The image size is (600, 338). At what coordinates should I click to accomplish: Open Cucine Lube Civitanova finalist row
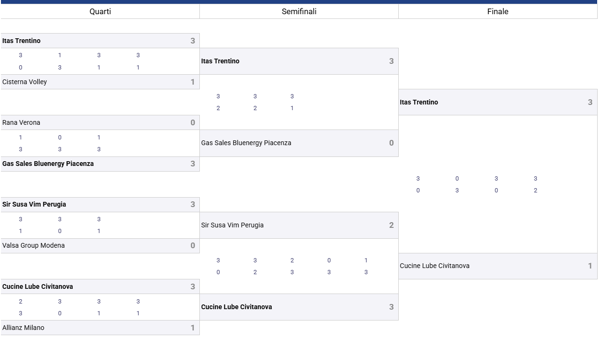coord(497,266)
